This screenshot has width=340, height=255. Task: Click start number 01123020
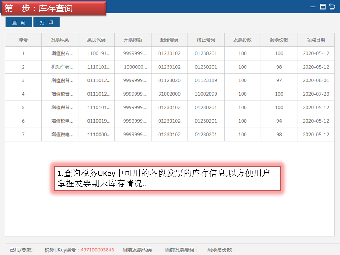tap(169, 80)
